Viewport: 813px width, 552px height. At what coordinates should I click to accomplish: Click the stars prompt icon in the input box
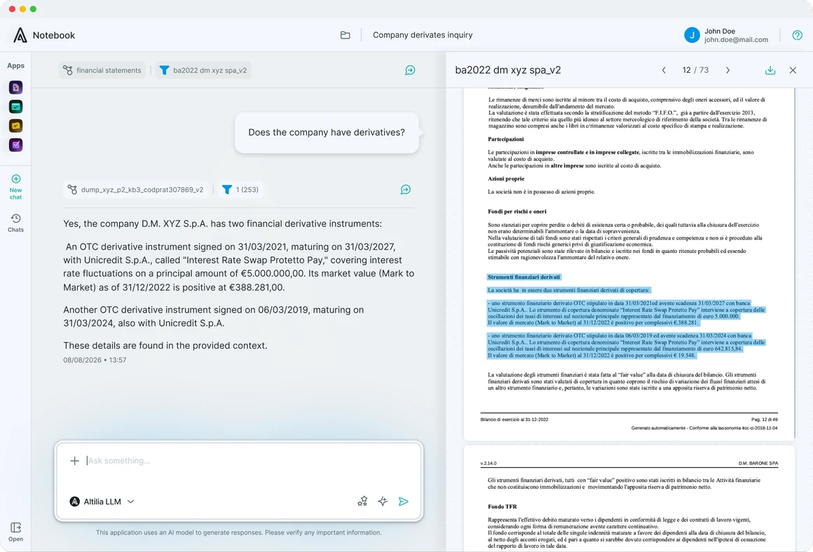click(362, 501)
